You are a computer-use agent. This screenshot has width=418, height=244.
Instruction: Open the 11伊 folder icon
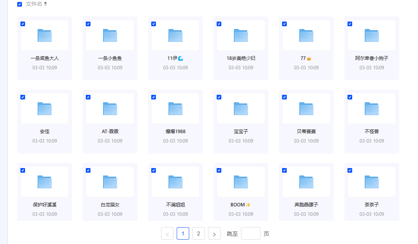tap(176, 35)
